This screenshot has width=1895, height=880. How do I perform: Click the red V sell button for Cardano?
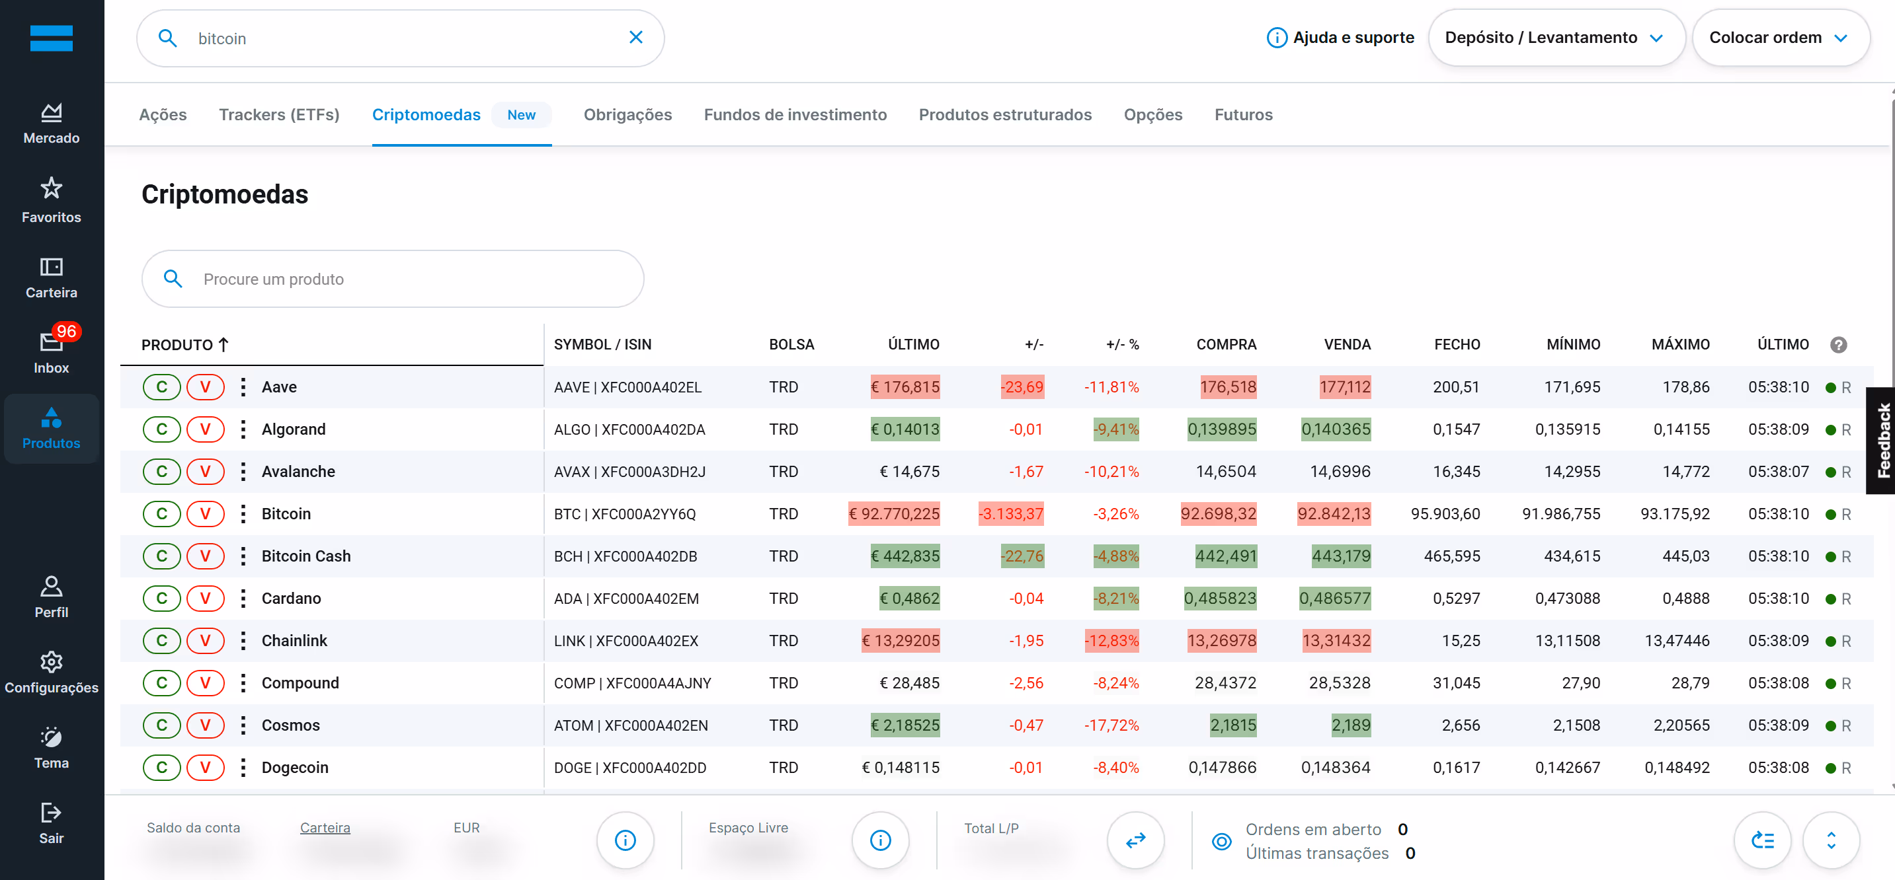(x=204, y=599)
